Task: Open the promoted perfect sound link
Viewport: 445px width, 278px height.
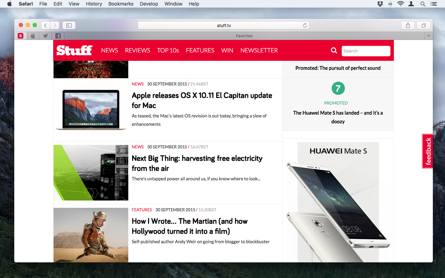Action: [338, 68]
